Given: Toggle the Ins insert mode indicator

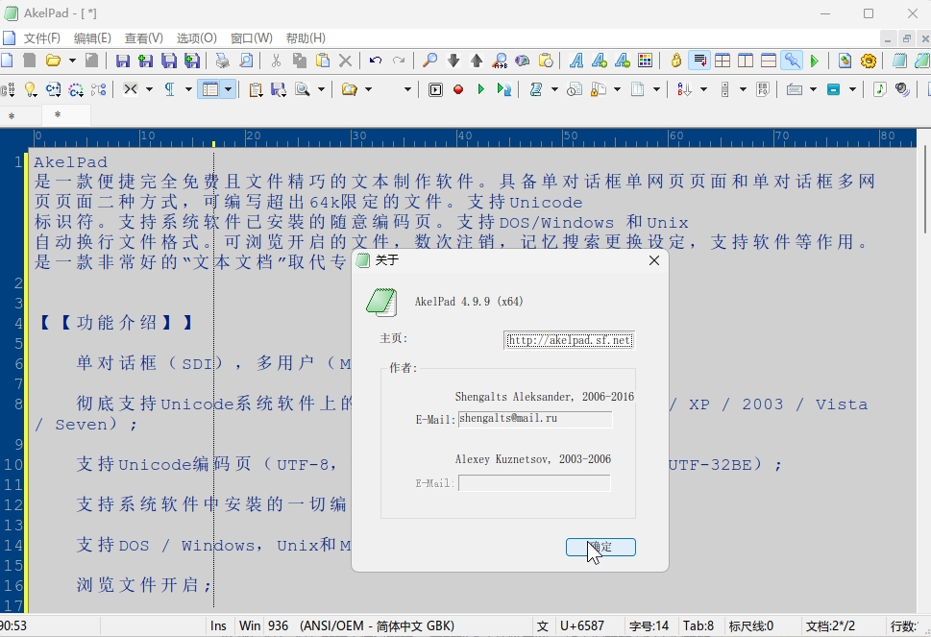Looking at the screenshot, I should point(218,625).
